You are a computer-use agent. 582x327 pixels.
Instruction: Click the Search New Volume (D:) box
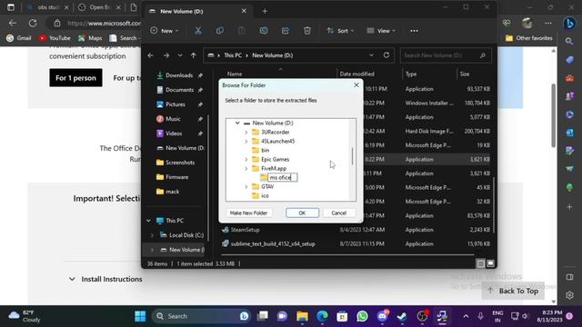point(446,55)
